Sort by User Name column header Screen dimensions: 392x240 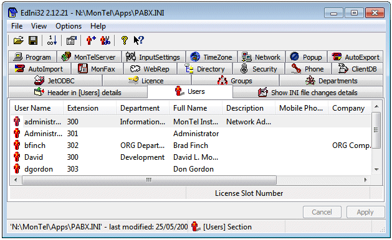click(x=37, y=108)
